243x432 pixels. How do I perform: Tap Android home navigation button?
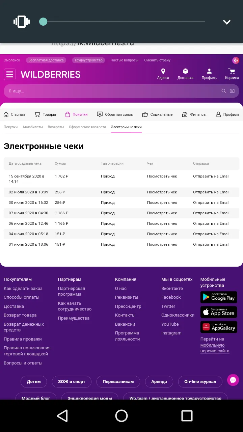122,416
